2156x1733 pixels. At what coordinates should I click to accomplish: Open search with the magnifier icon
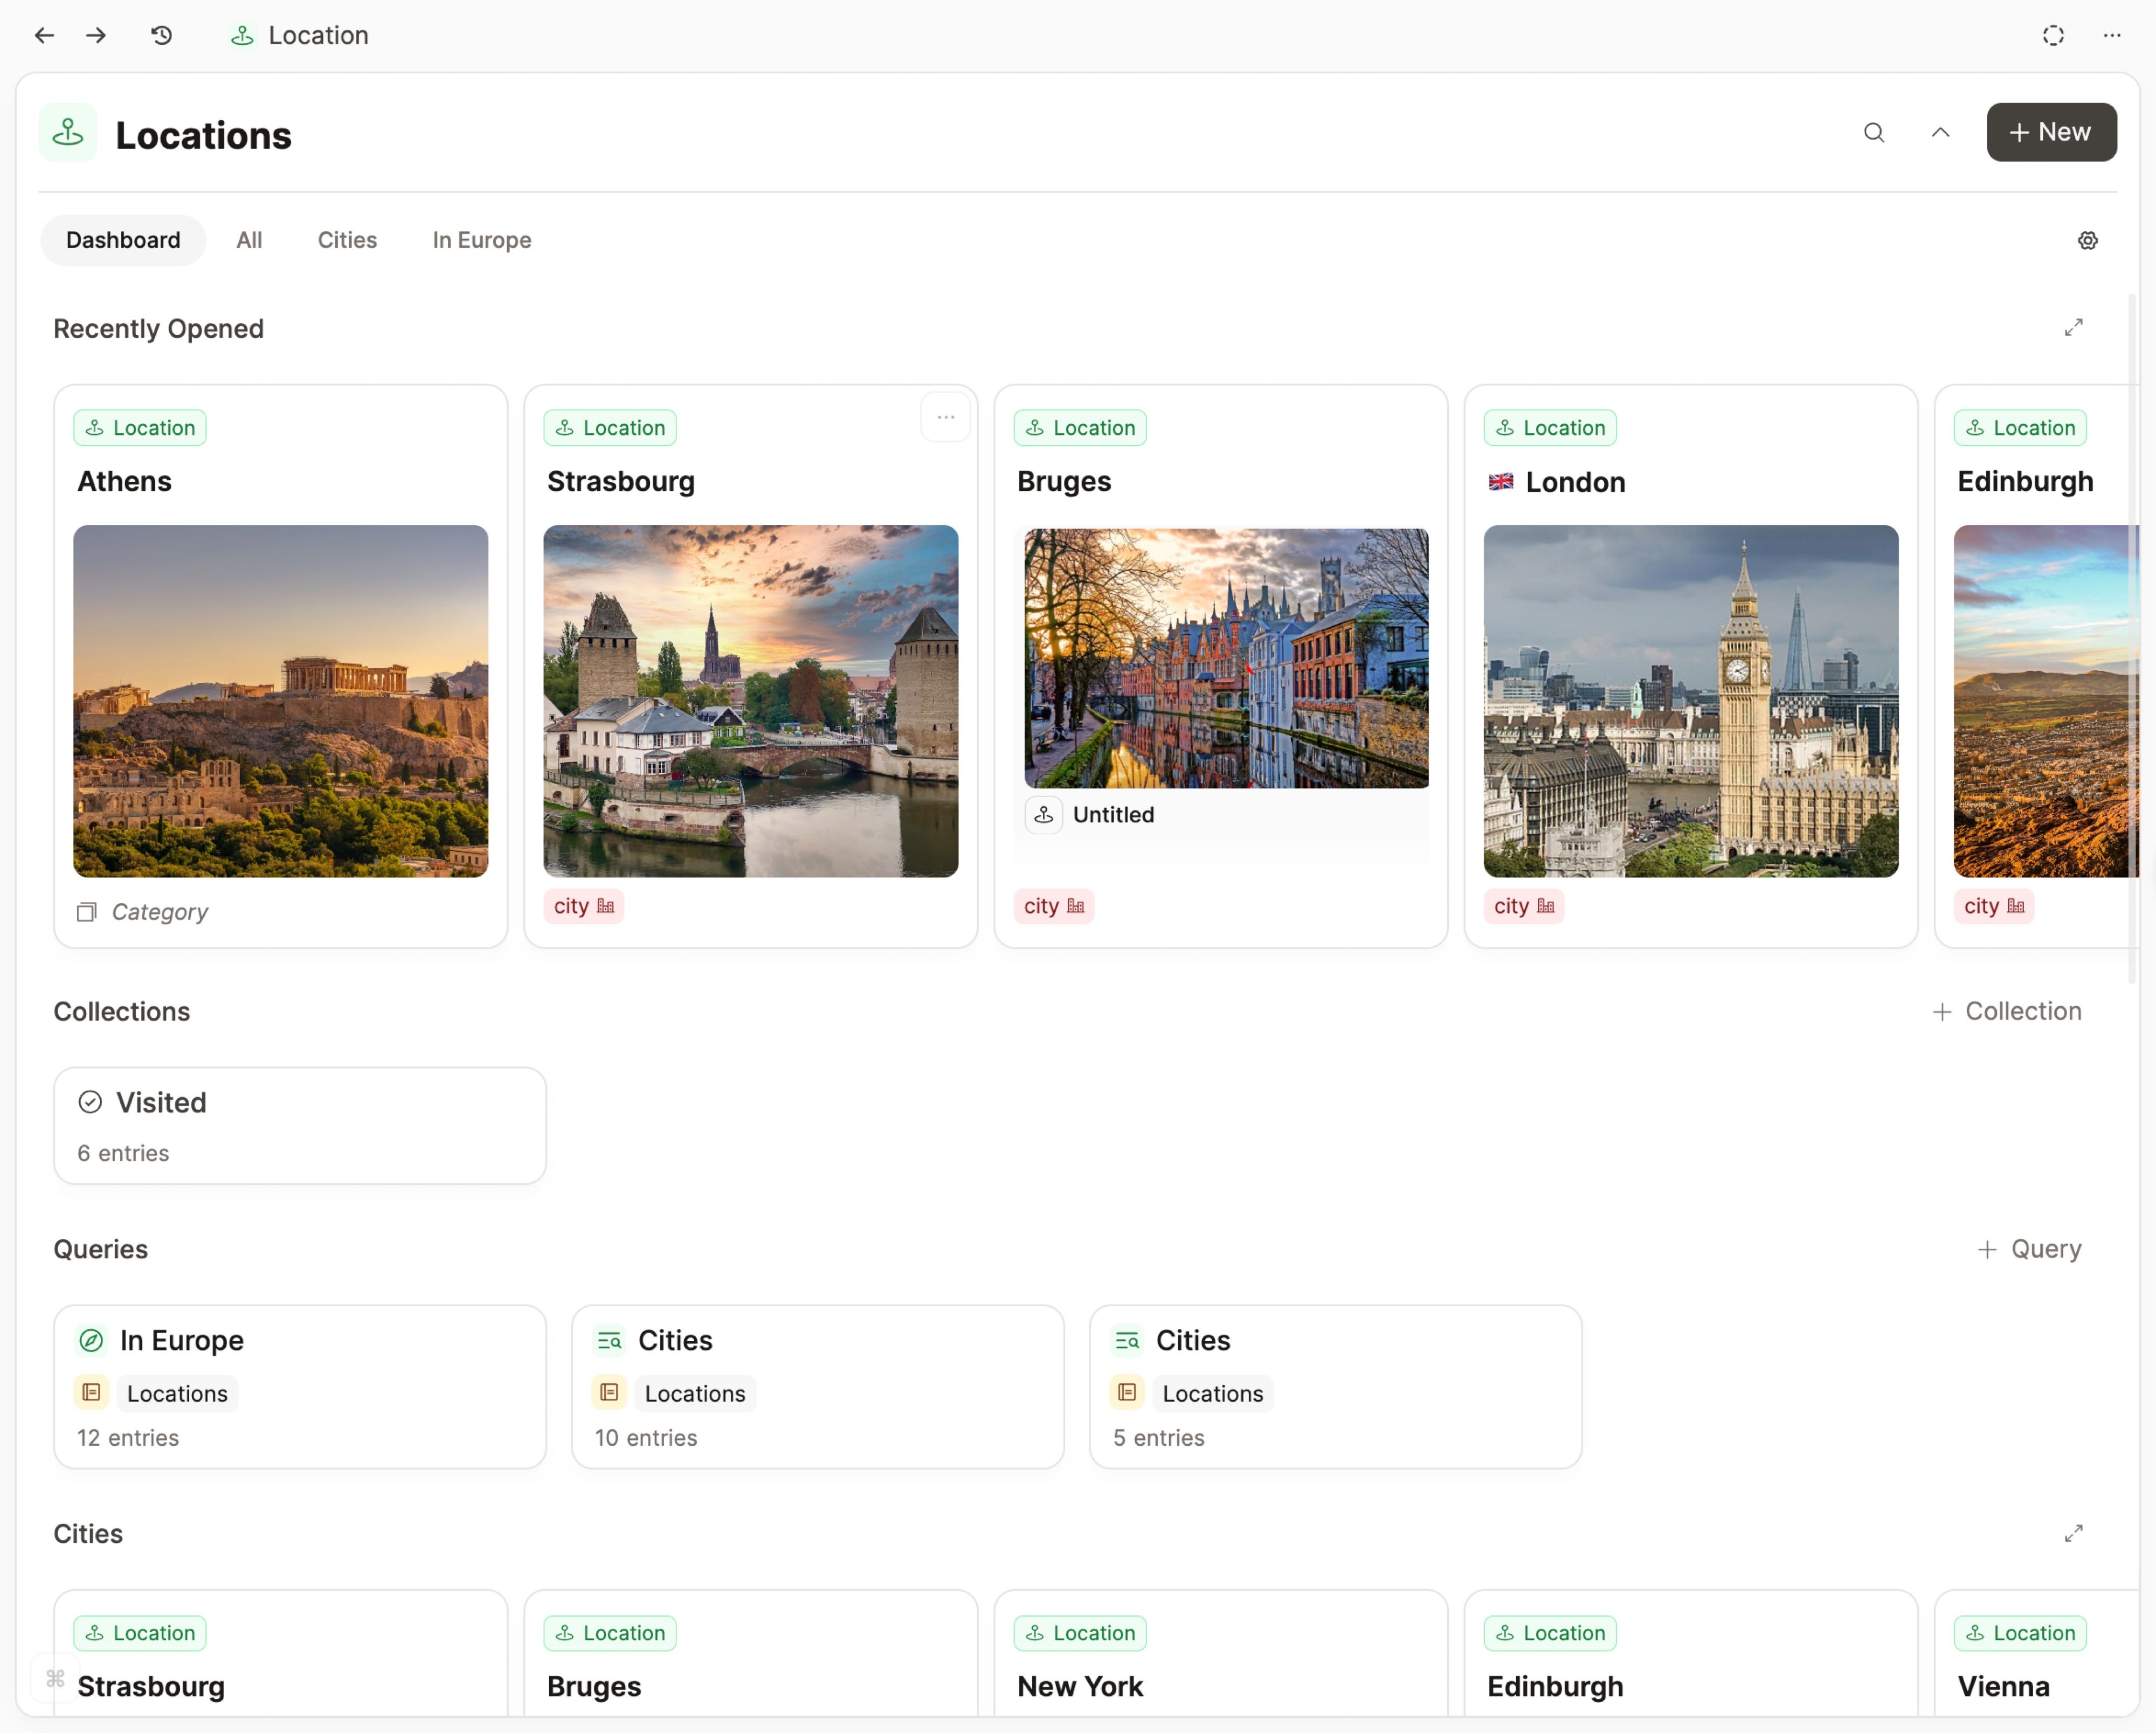[1874, 132]
